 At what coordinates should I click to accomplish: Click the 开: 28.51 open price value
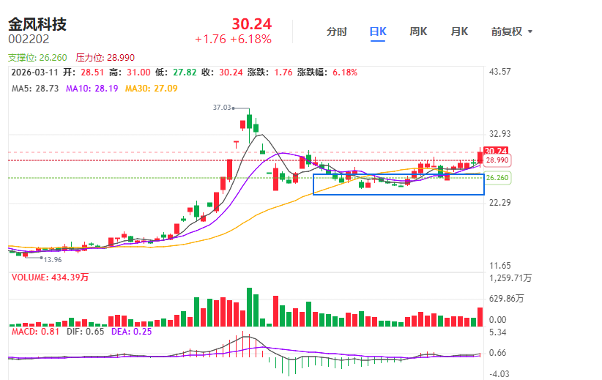click(x=83, y=72)
